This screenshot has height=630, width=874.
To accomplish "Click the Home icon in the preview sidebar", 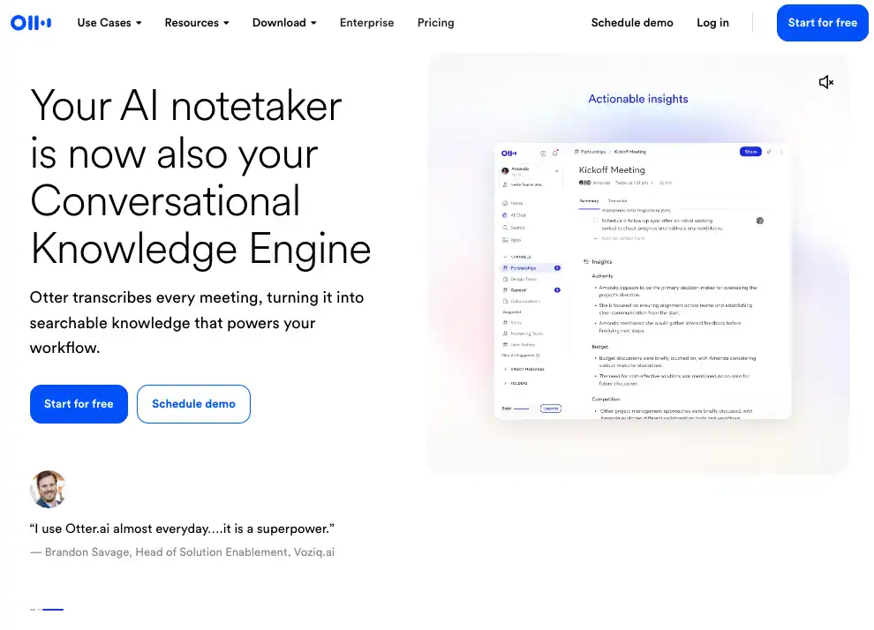I will point(505,203).
